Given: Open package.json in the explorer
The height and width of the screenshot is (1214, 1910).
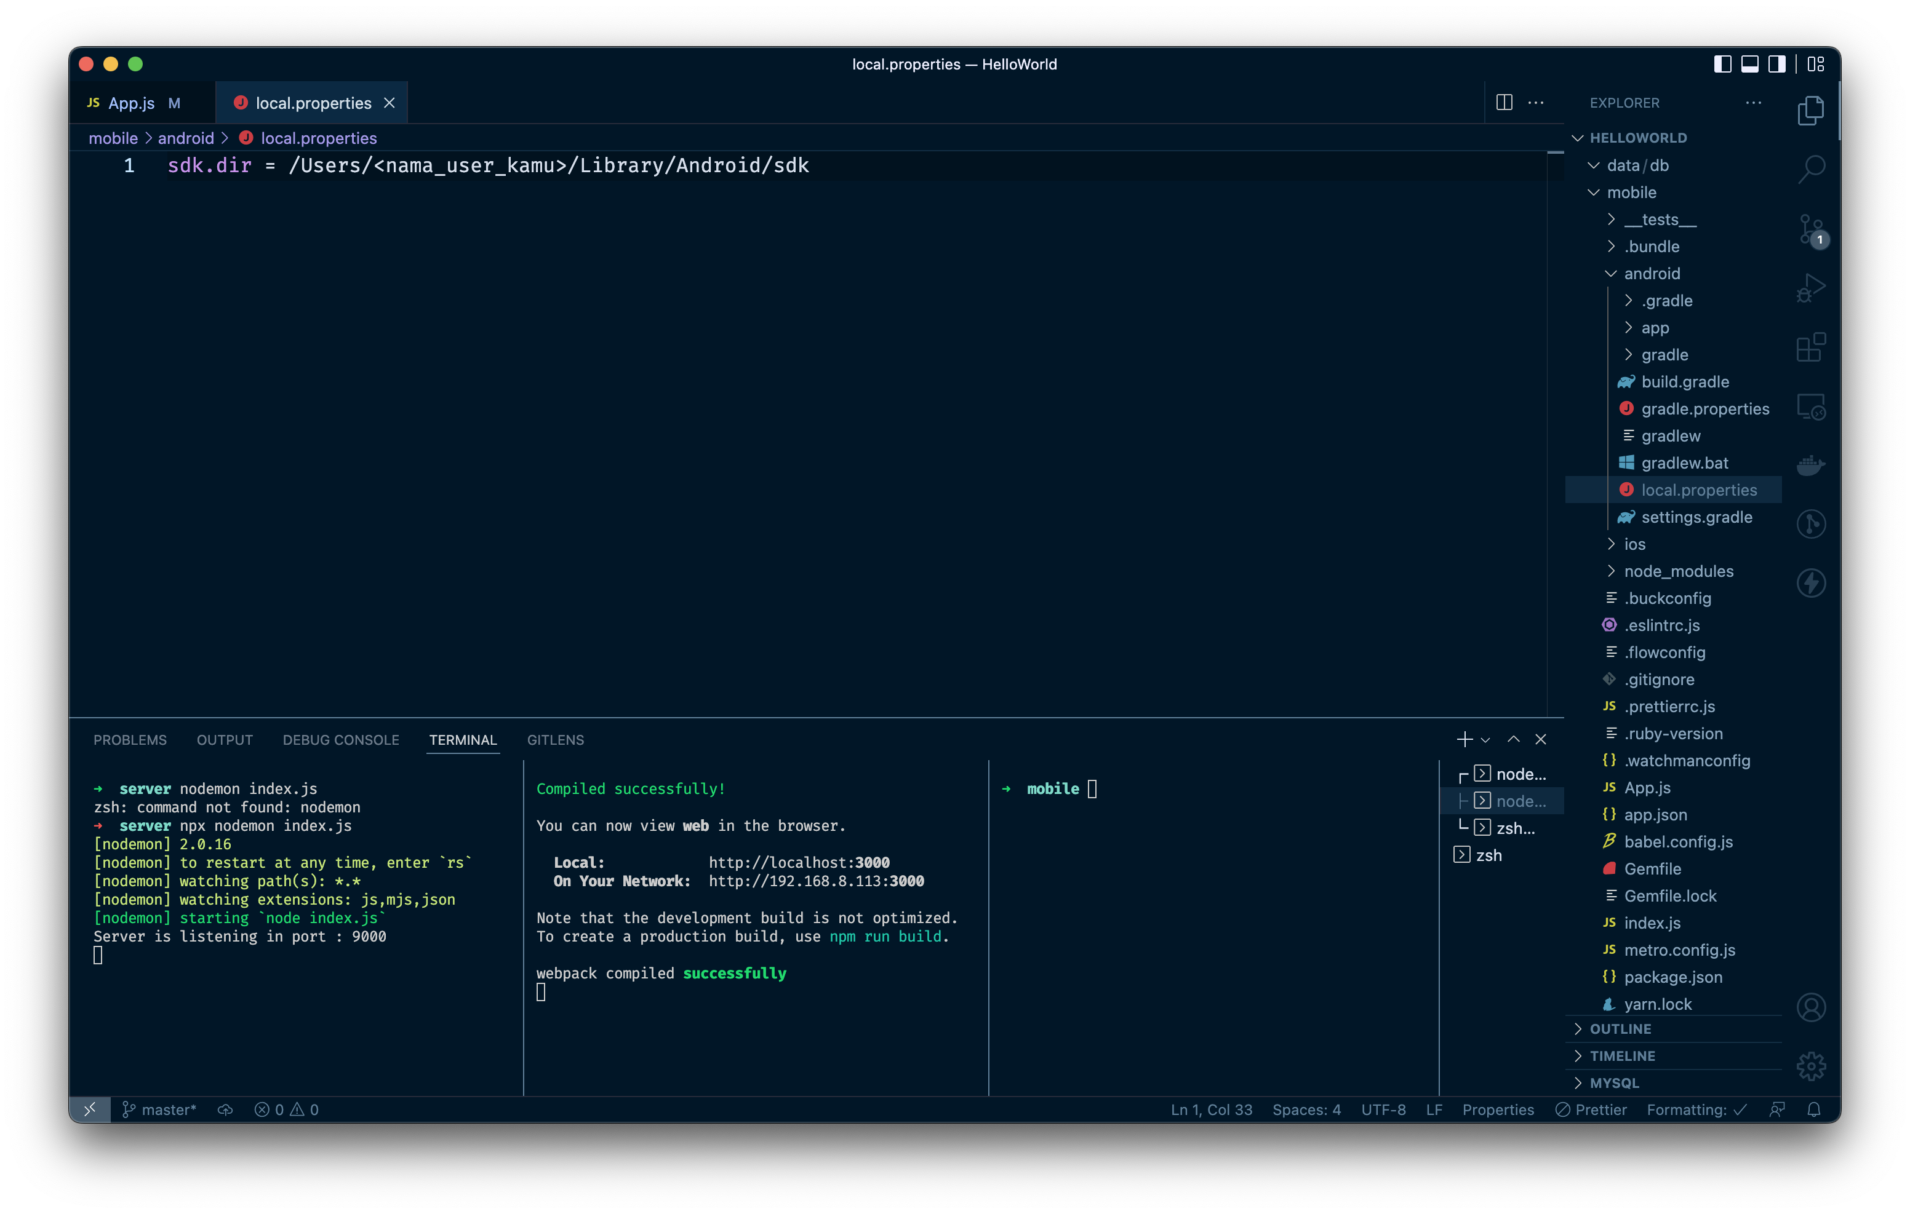Looking at the screenshot, I should 1672,977.
